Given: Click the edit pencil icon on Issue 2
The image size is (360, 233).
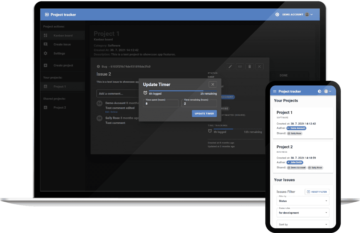Looking at the screenshot, I should click(230, 66).
